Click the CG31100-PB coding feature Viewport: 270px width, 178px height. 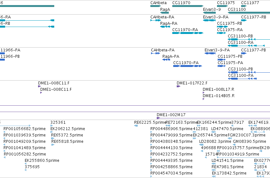(x=249, y=72)
